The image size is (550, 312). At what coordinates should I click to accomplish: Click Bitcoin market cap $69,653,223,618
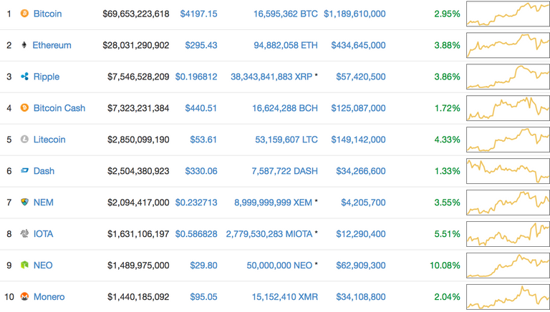136,14
